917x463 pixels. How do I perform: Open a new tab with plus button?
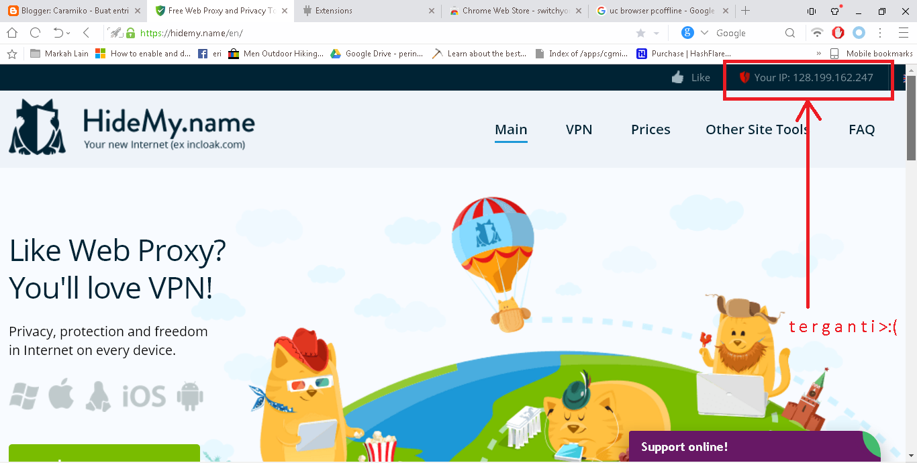pos(745,11)
